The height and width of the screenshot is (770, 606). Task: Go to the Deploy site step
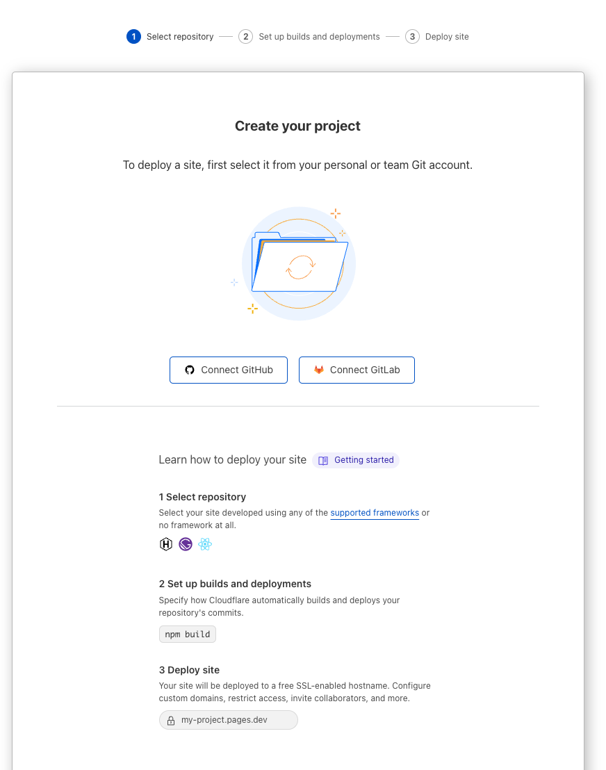tap(447, 36)
